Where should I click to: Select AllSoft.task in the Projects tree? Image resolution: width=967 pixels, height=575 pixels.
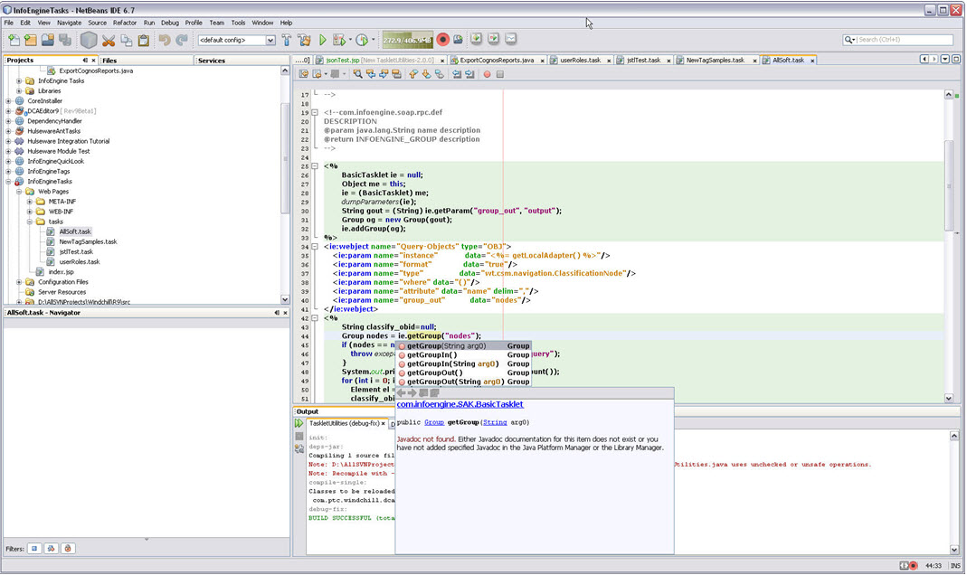[74, 231]
